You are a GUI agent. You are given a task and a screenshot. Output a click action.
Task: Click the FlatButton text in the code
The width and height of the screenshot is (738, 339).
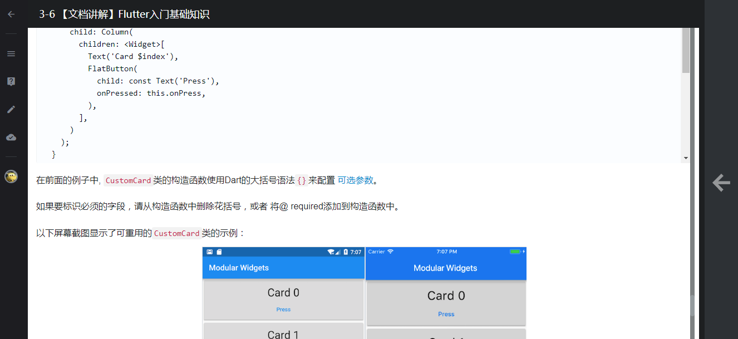[112, 68]
